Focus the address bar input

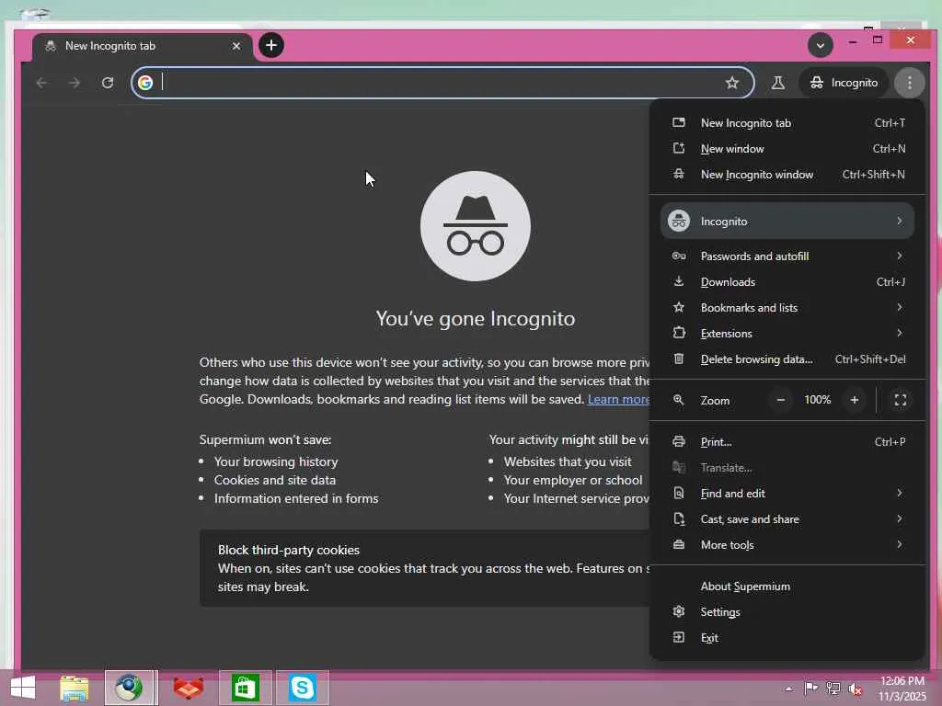click(x=442, y=83)
